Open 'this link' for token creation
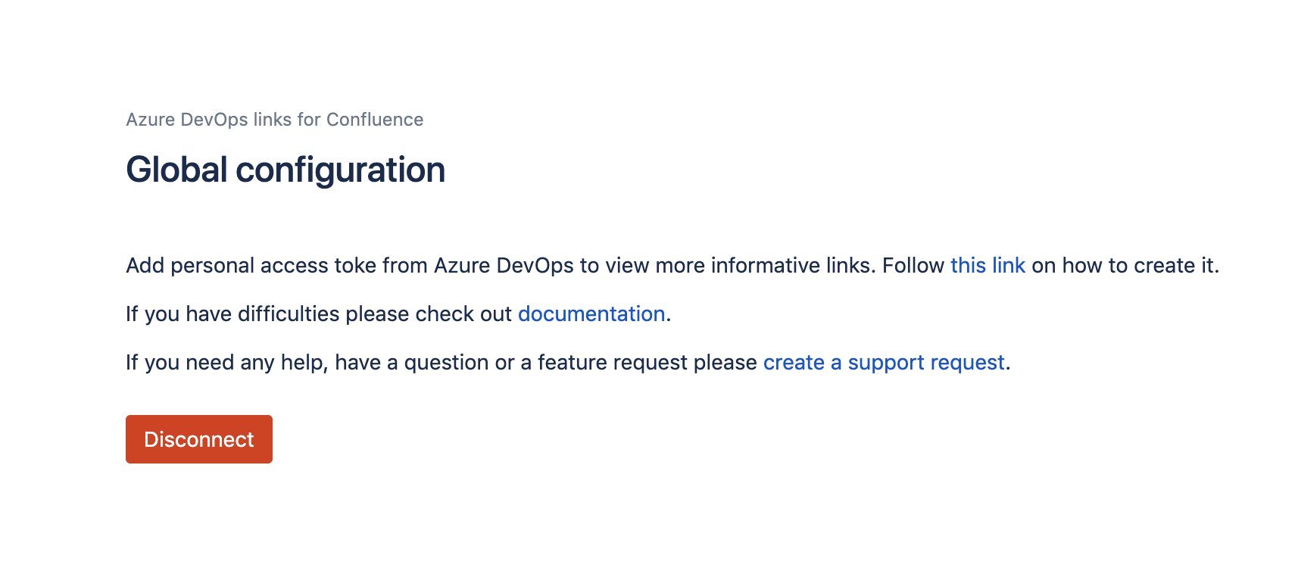 pos(988,266)
